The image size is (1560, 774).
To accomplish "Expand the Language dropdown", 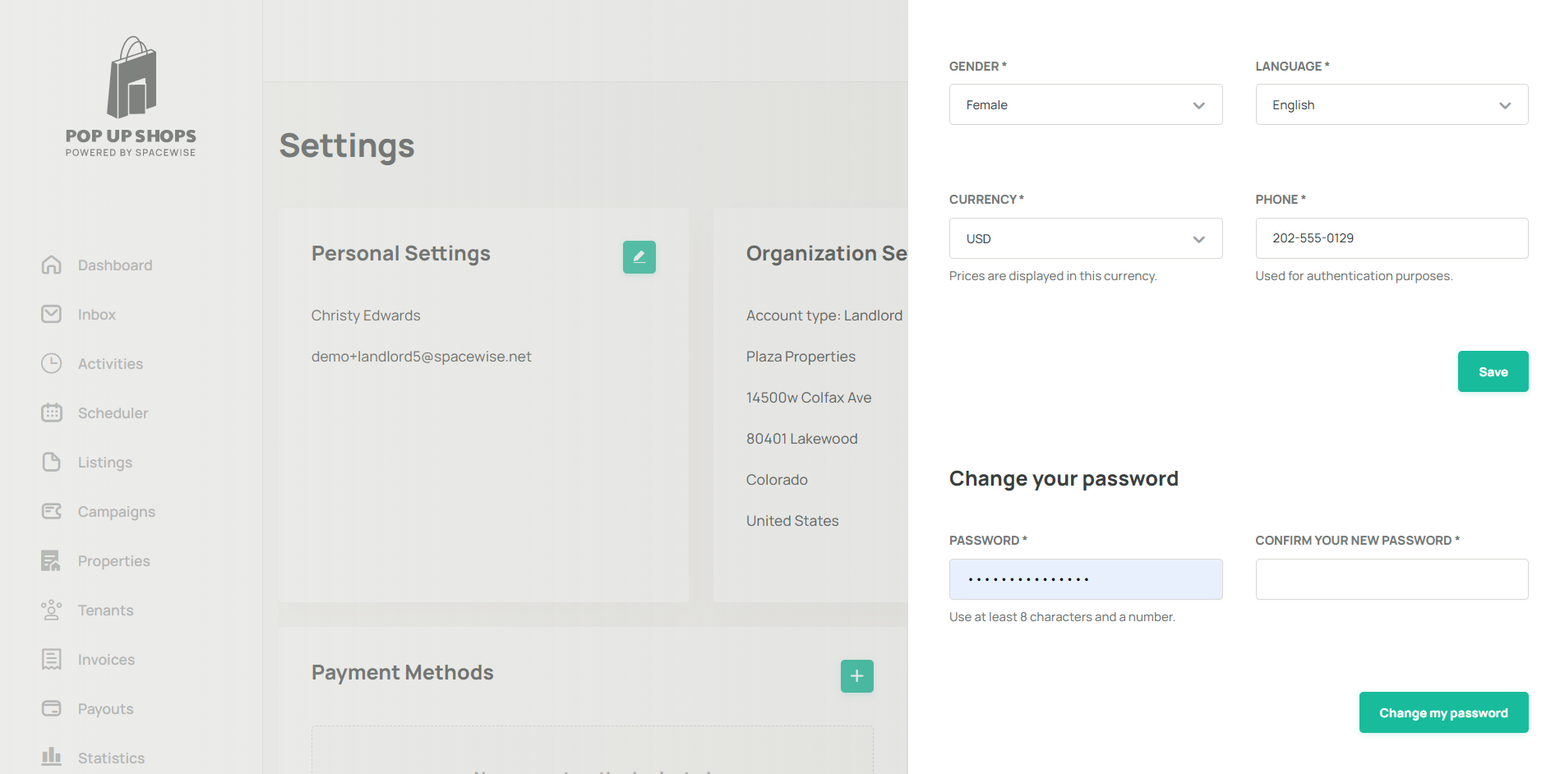I will (1391, 104).
